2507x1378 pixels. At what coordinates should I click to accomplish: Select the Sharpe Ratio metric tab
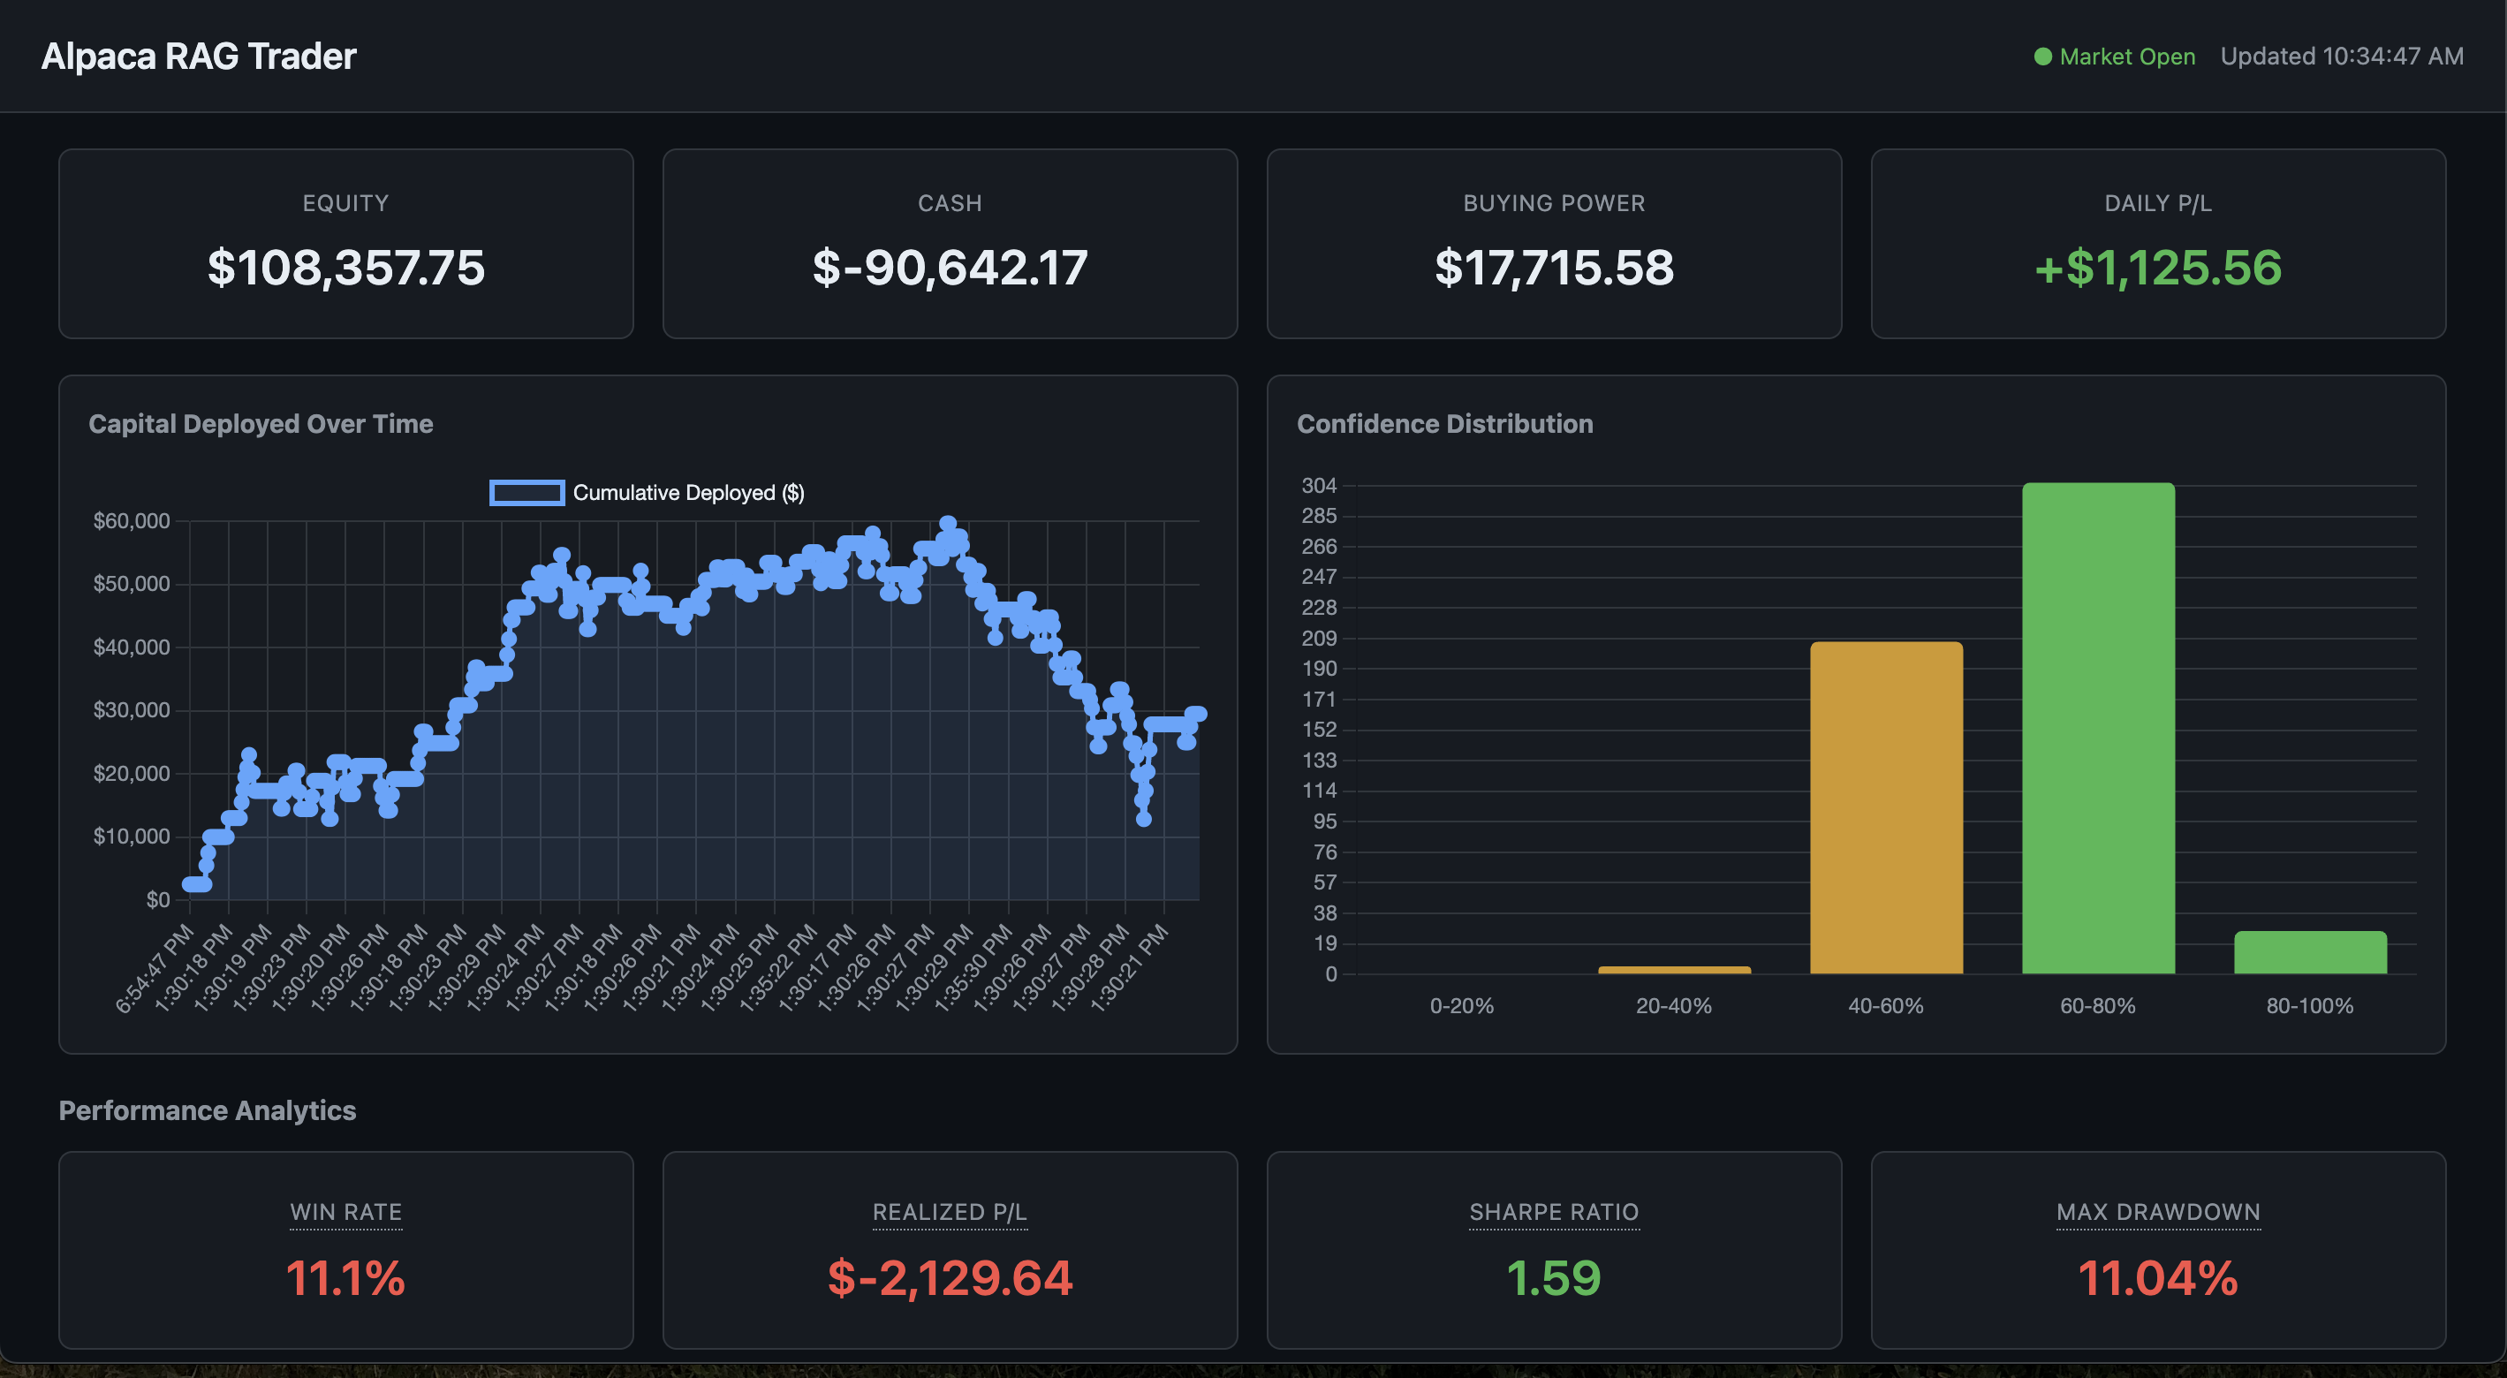(1553, 1213)
